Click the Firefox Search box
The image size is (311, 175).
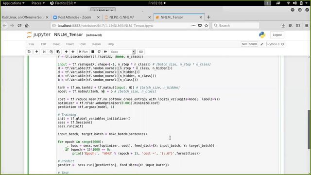236,26
